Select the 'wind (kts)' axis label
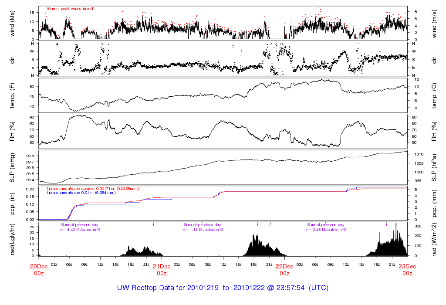 12,24
